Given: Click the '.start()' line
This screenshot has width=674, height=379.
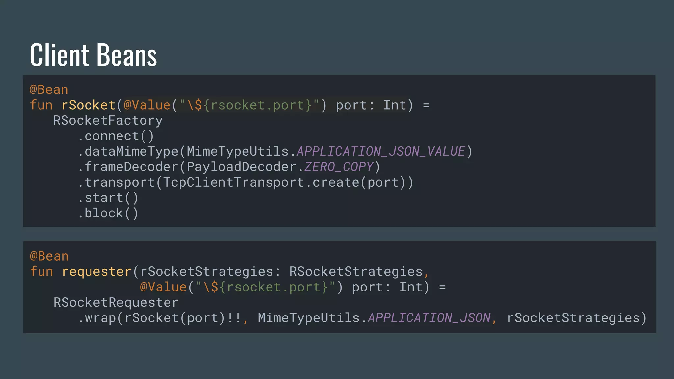Looking at the screenshot, I should pyautogui.click(x=108, y=198).
